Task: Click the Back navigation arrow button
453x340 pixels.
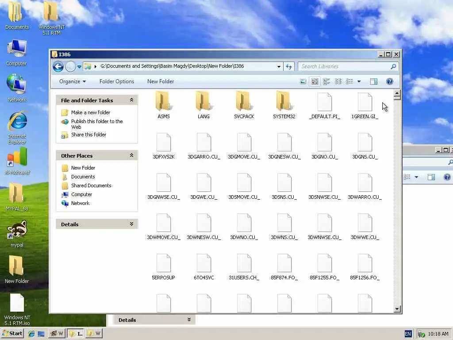Action: (58, 66)
